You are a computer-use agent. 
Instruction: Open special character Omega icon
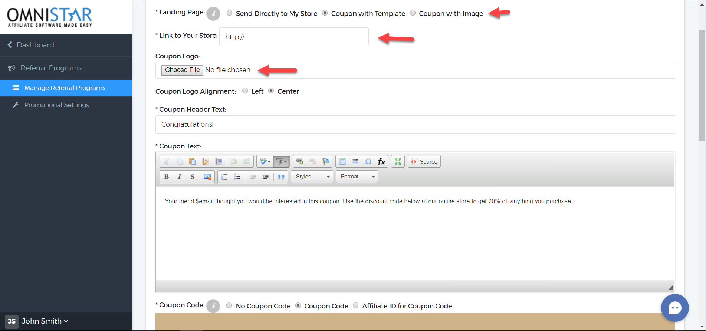pyautogui.click(x=368, y=161)
